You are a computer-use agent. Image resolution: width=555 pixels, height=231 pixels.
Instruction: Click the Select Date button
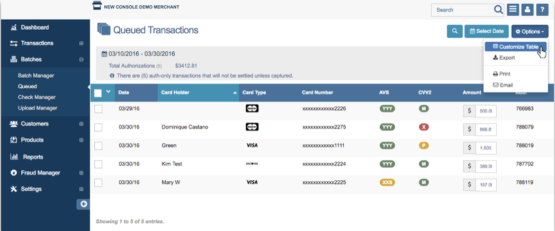click(x=487, y=31)
